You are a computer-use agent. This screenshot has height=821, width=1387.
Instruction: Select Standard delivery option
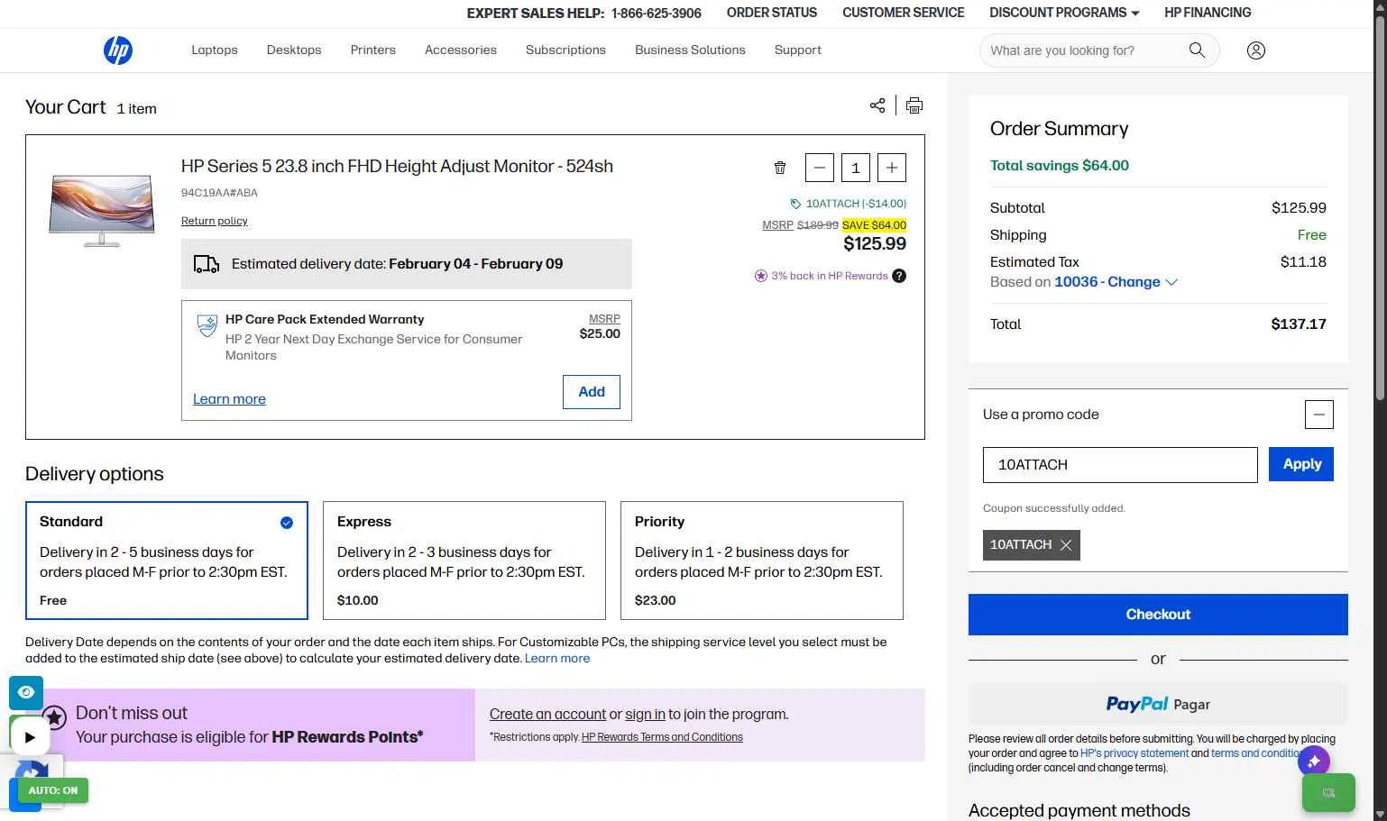167,561
